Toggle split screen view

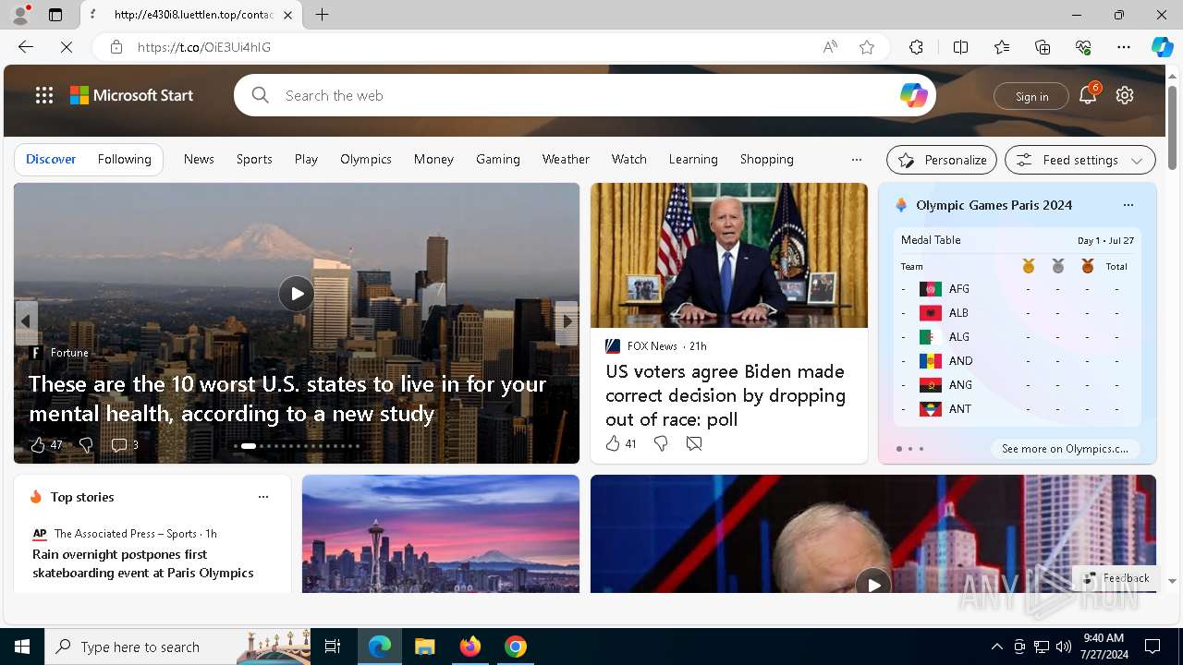(x=960, y=47)
